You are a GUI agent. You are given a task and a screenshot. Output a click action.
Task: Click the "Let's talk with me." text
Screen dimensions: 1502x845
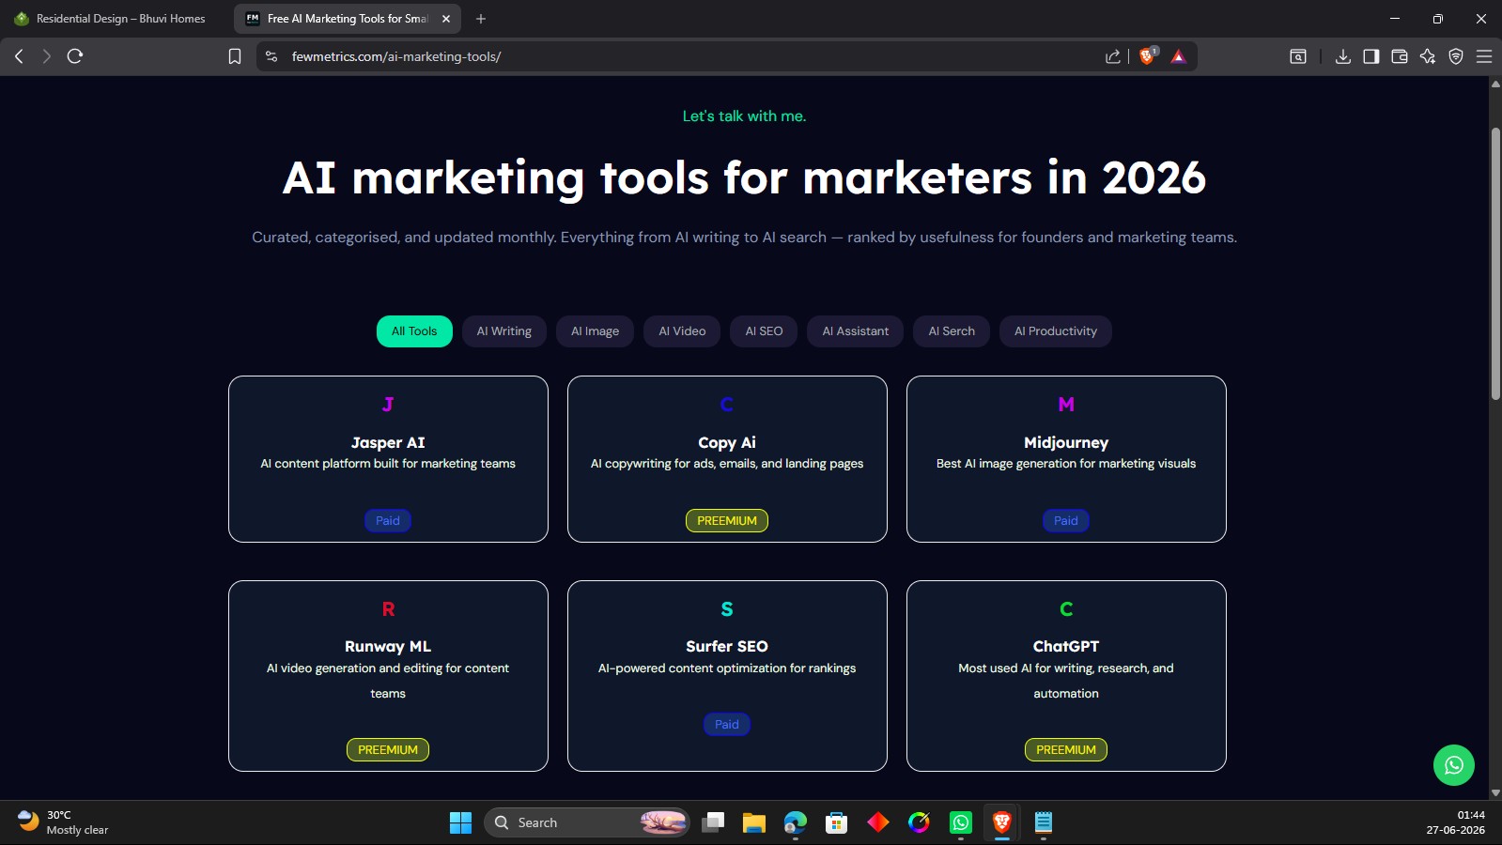[744, 116]
